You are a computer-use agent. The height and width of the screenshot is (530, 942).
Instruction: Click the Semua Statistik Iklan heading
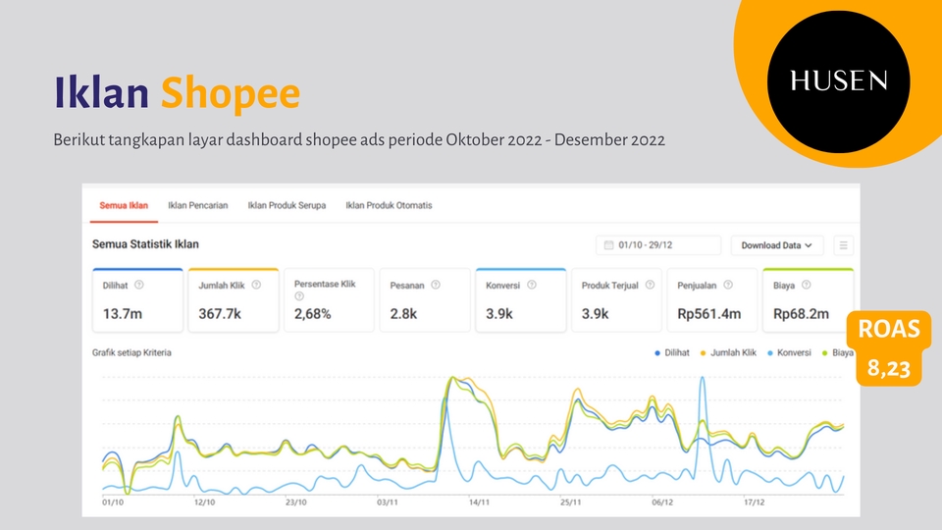click(x=145, y=244)
